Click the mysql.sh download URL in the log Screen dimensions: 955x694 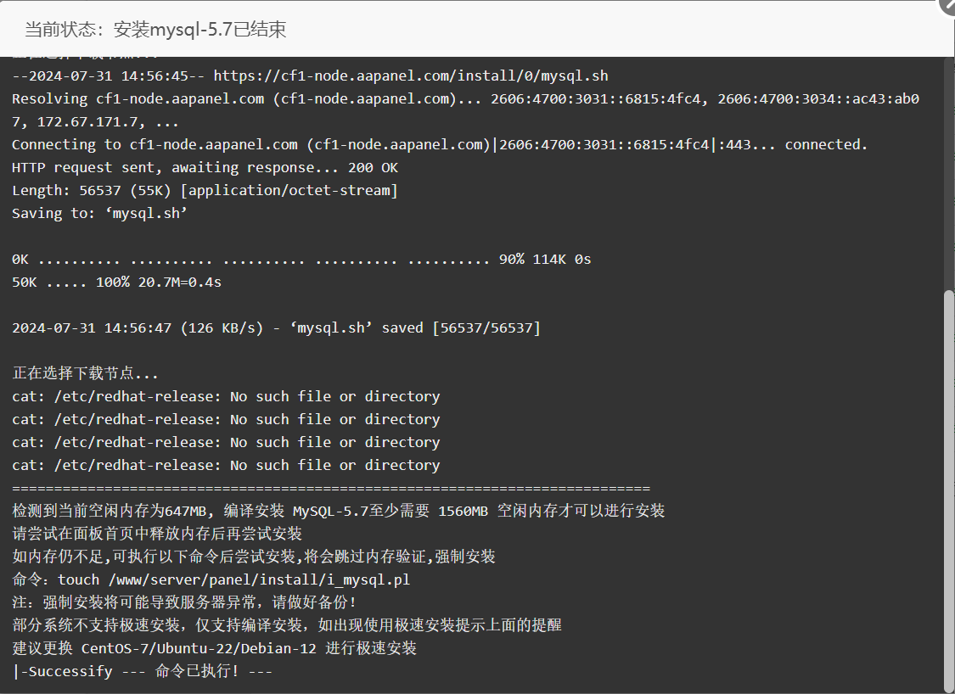click(x=411, y=76)
